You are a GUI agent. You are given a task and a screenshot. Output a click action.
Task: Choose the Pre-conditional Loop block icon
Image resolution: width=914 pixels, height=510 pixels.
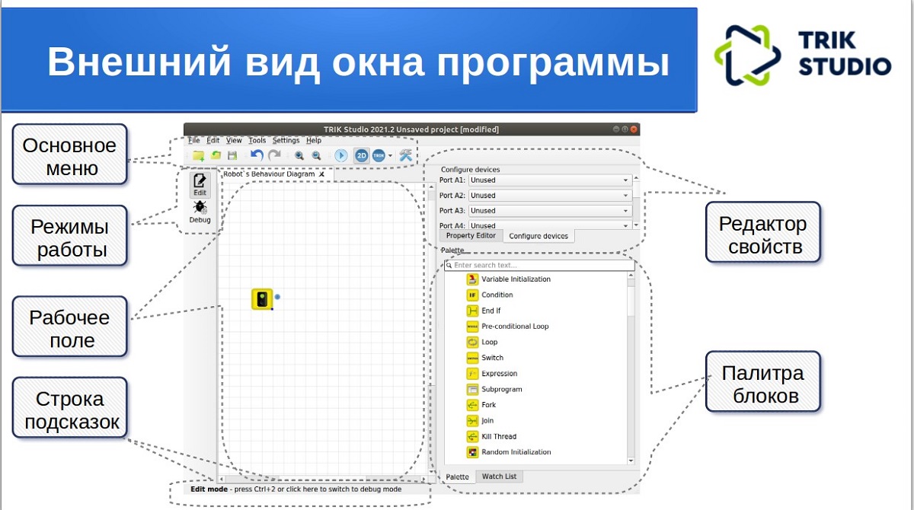(x=472, y=327)
